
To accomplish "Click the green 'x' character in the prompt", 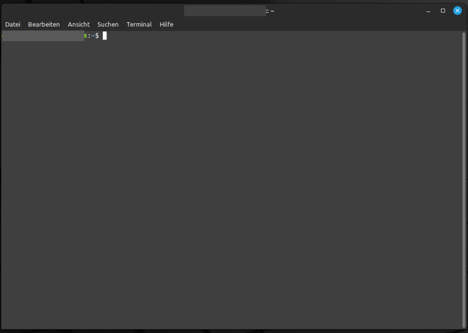I will click(85, 36).
